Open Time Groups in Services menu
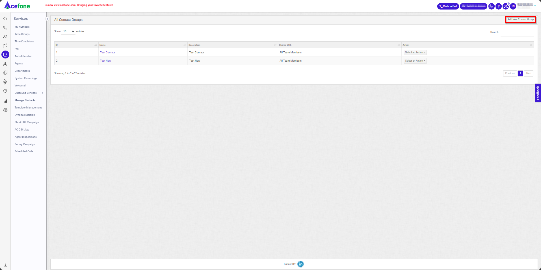The height and width of the screenshot is (270, 541). [22, 34]
